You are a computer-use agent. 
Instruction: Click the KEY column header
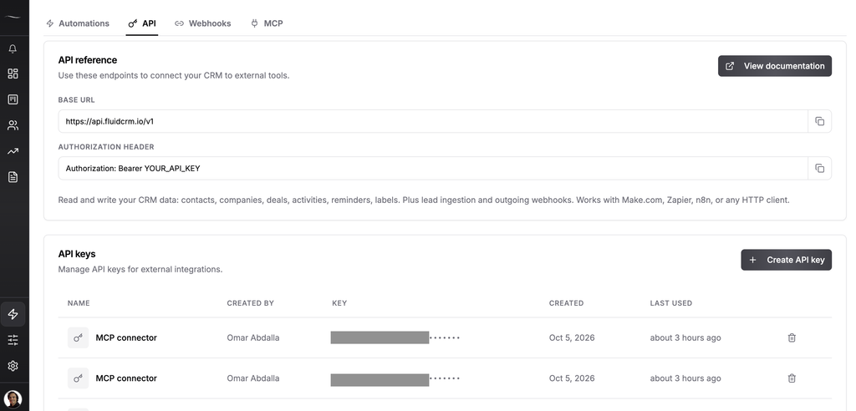point(339,303)
